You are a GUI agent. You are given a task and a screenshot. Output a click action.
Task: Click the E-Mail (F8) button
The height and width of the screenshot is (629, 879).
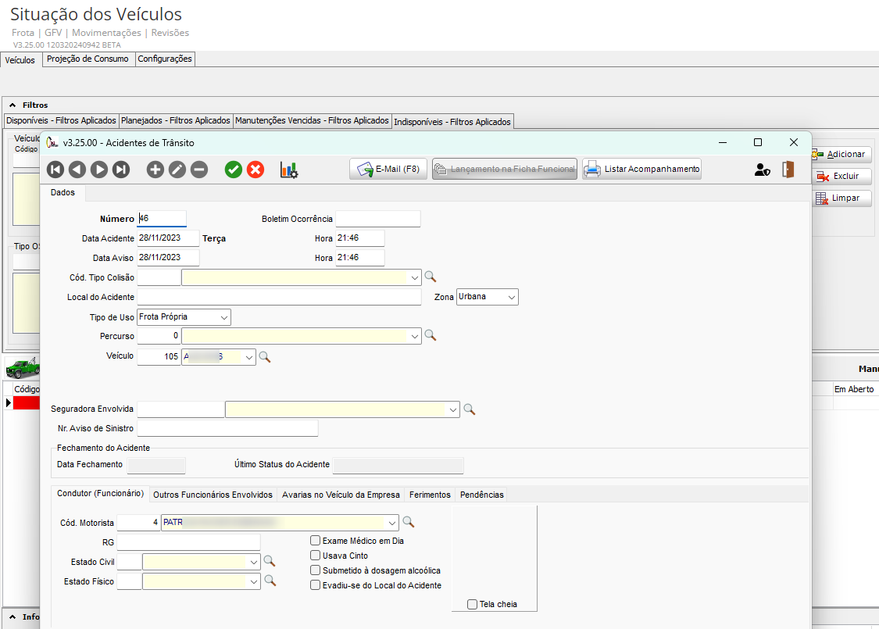click(x=388, y=169)
